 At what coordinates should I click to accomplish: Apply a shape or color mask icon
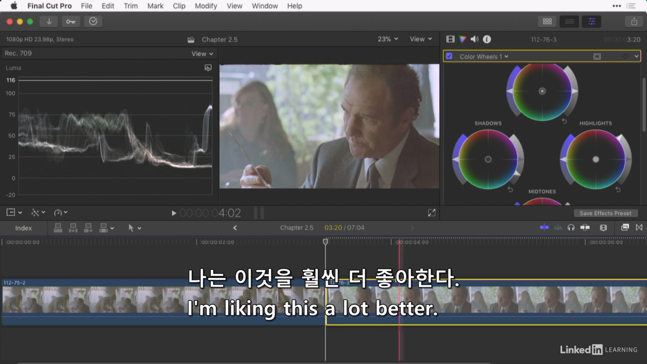[597, 57]
